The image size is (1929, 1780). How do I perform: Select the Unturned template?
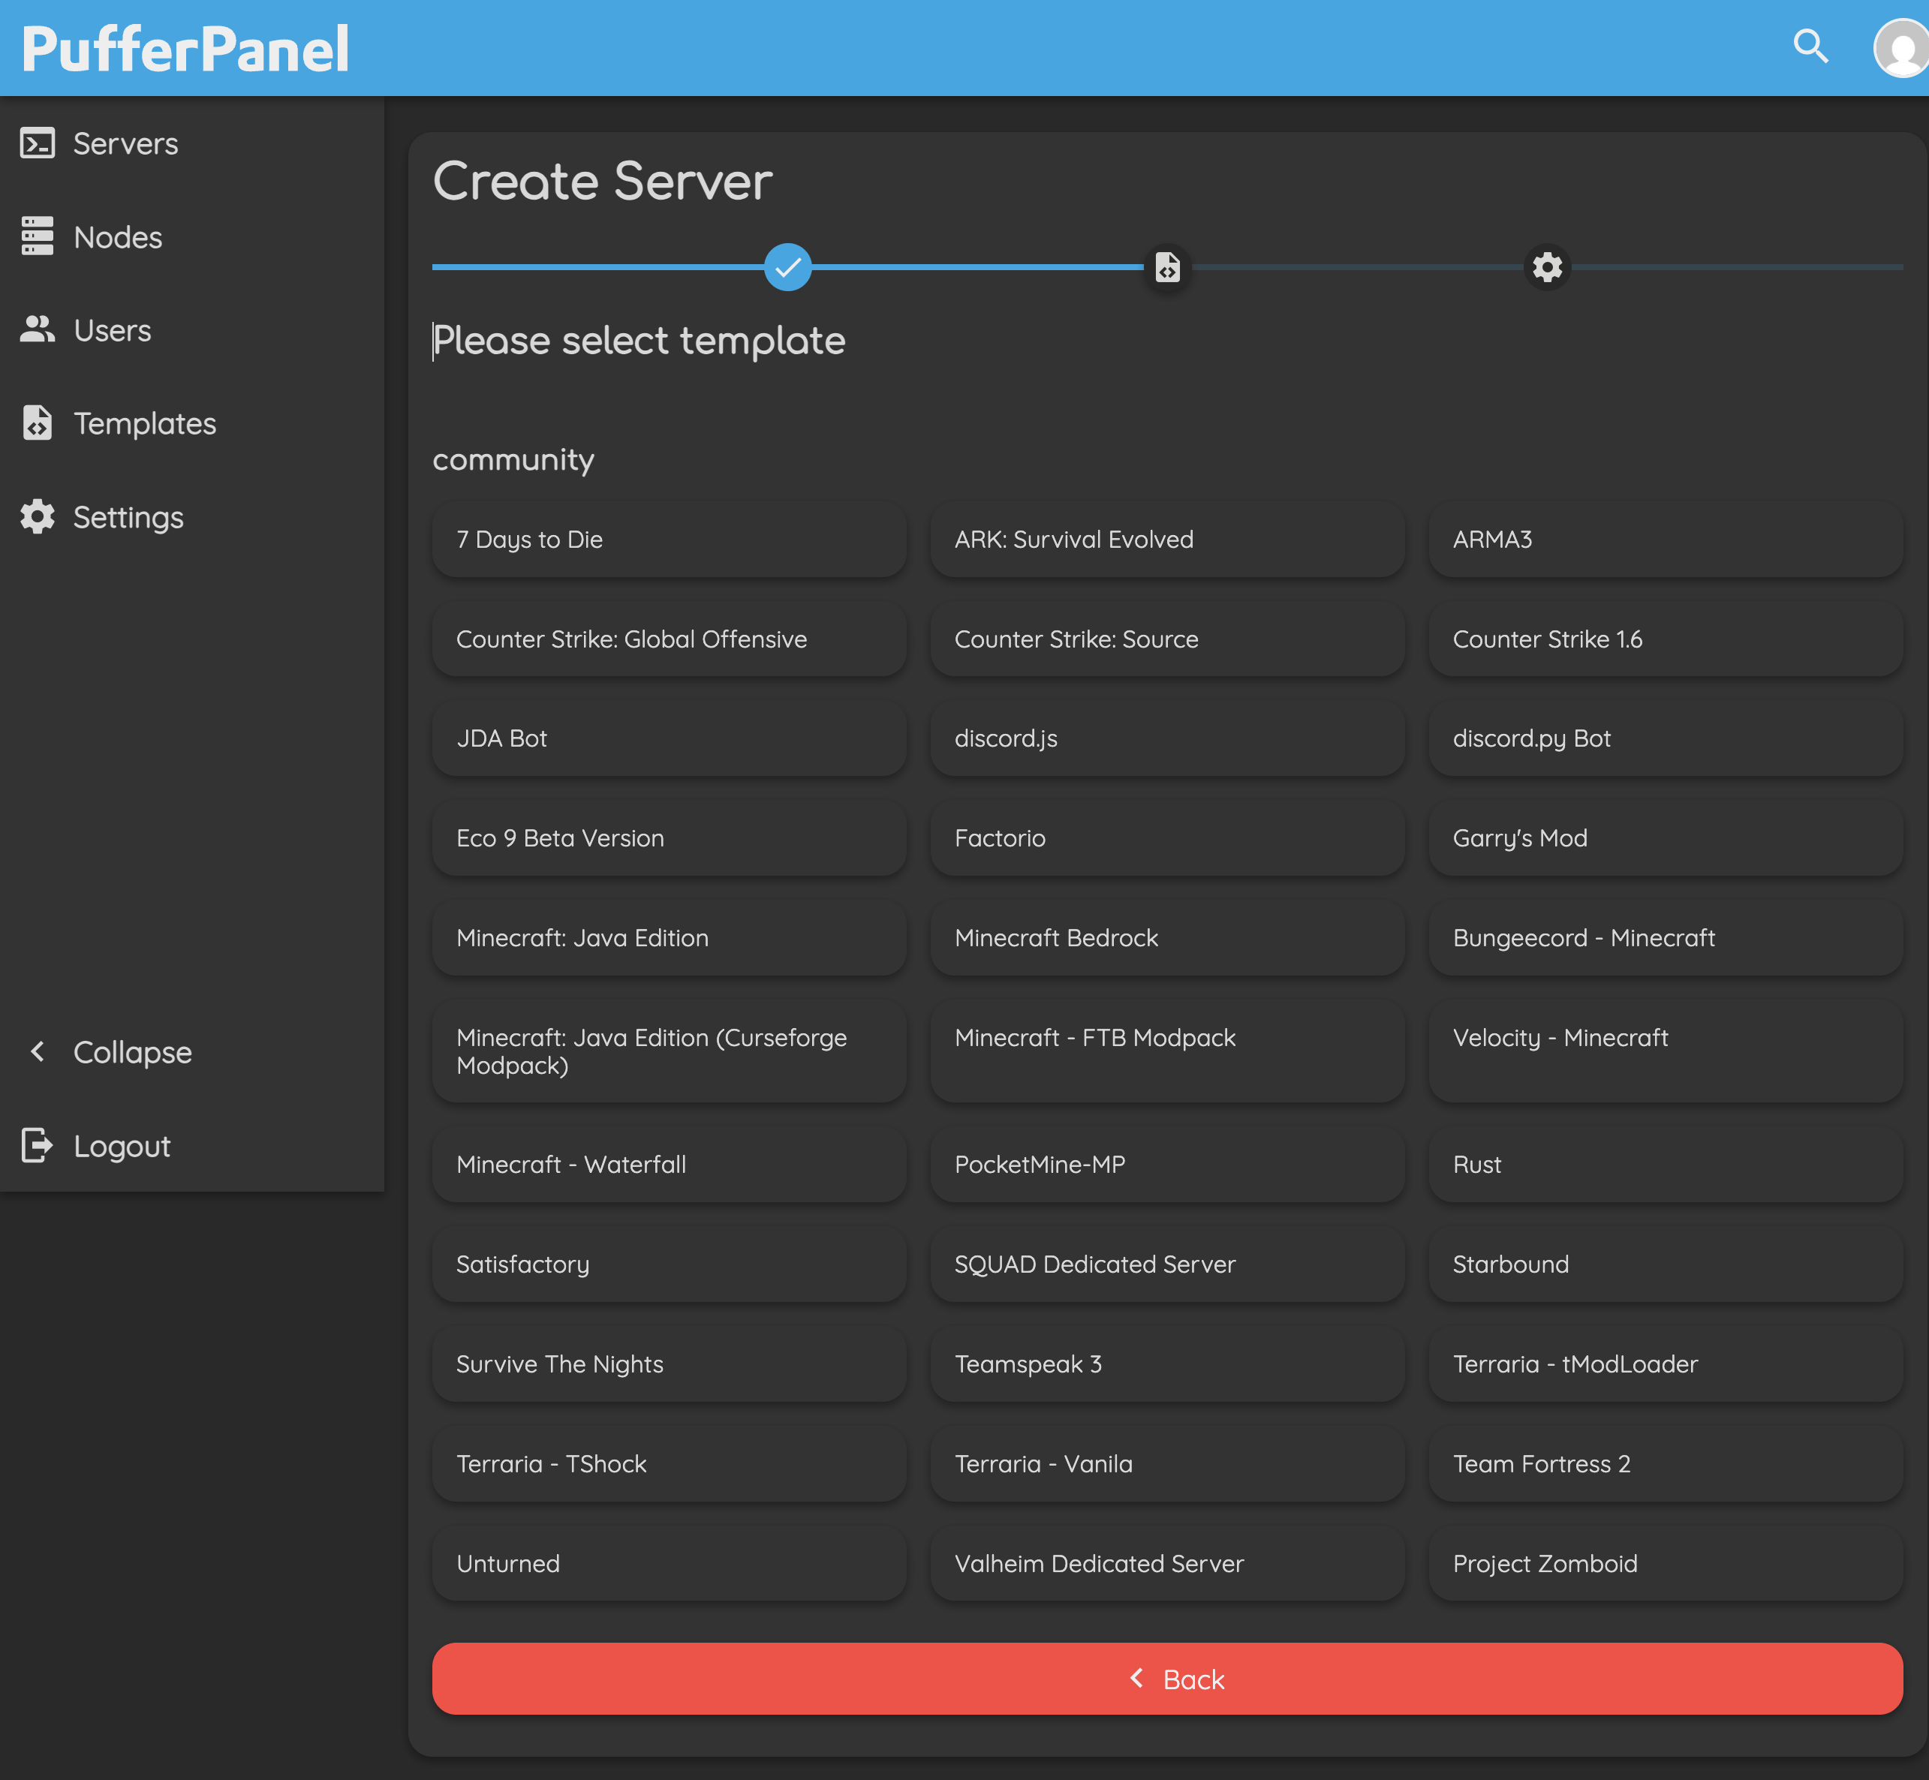[669, 1563]
